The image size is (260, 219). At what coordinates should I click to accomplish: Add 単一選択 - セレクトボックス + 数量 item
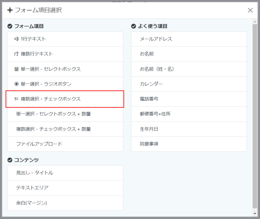point(65,114)
